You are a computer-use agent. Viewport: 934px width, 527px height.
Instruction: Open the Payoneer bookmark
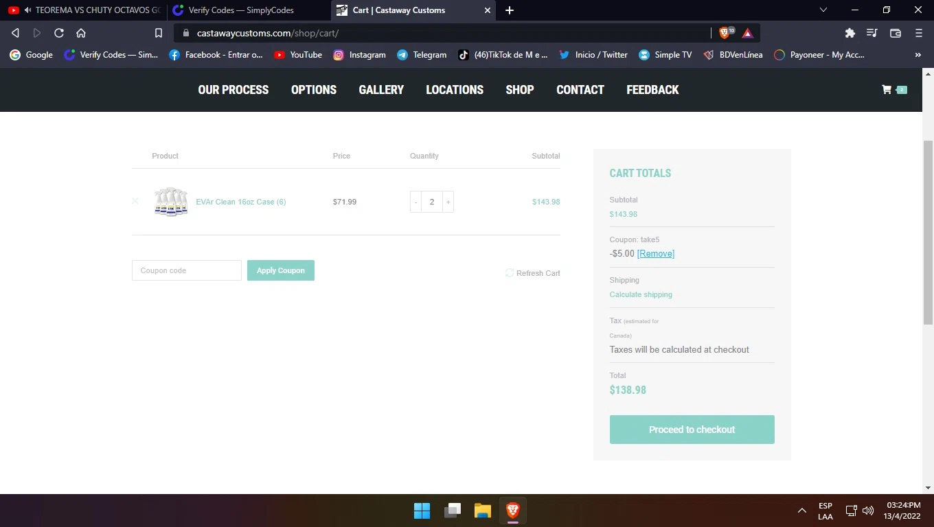pos(819,55)
